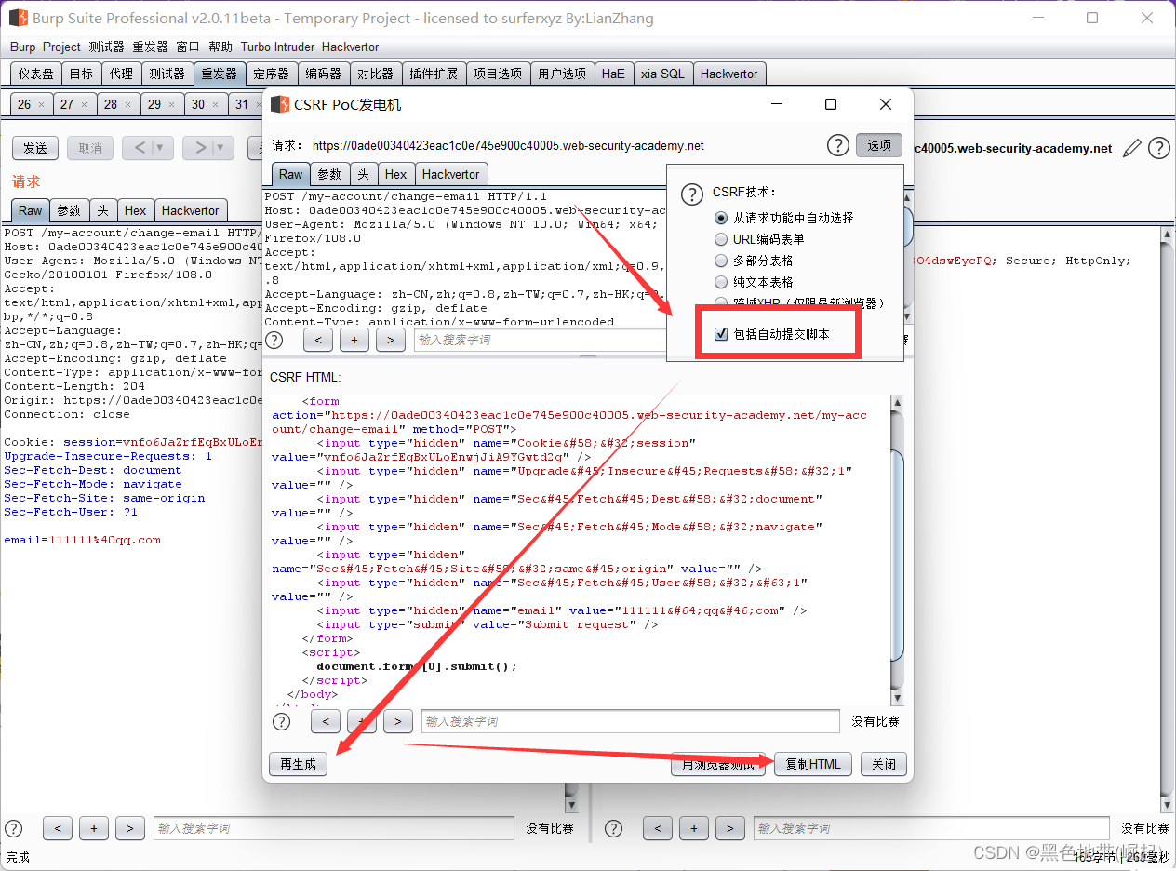Click plus button in dialog request search bar

(354, 340)
